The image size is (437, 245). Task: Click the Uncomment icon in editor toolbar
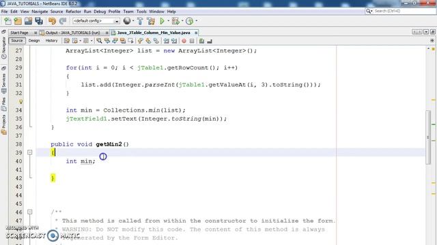point(210,41)
